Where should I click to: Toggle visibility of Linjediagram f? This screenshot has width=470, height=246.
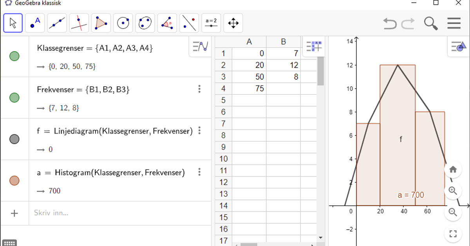[x=14, y=139]
